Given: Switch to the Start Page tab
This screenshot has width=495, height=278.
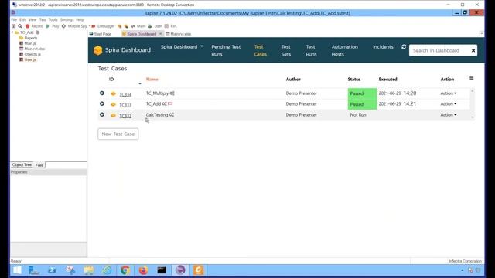Looking at the screenshot, I should click(101, 34).
